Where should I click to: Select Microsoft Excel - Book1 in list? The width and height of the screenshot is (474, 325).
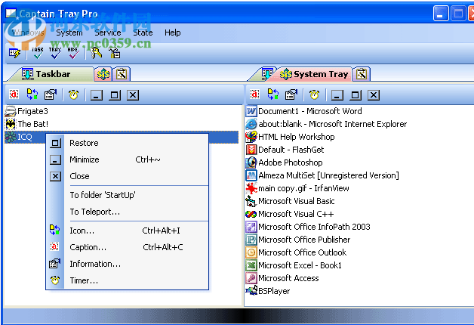tap(300, 265)
